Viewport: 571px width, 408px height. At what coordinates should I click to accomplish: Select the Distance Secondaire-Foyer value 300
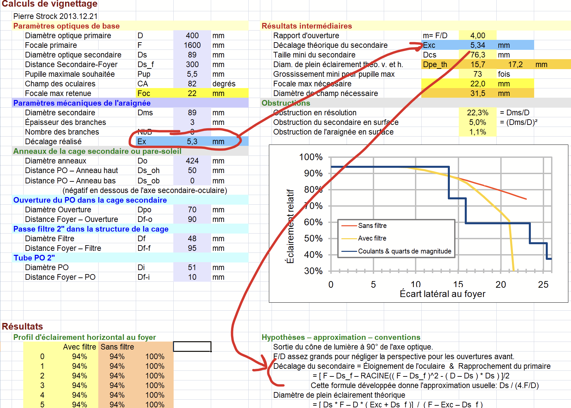tap(192, 64)
